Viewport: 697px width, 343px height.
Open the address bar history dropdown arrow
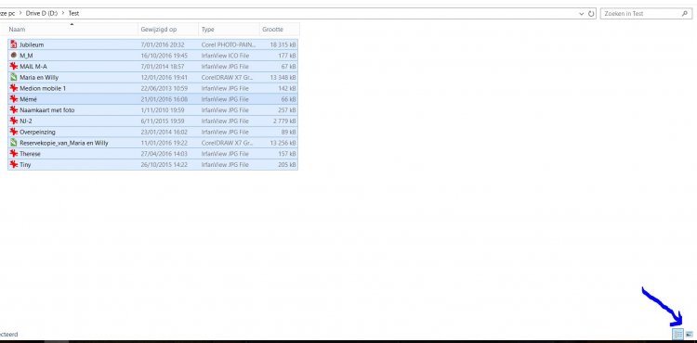pyautogui.click(x=582, y=14)
